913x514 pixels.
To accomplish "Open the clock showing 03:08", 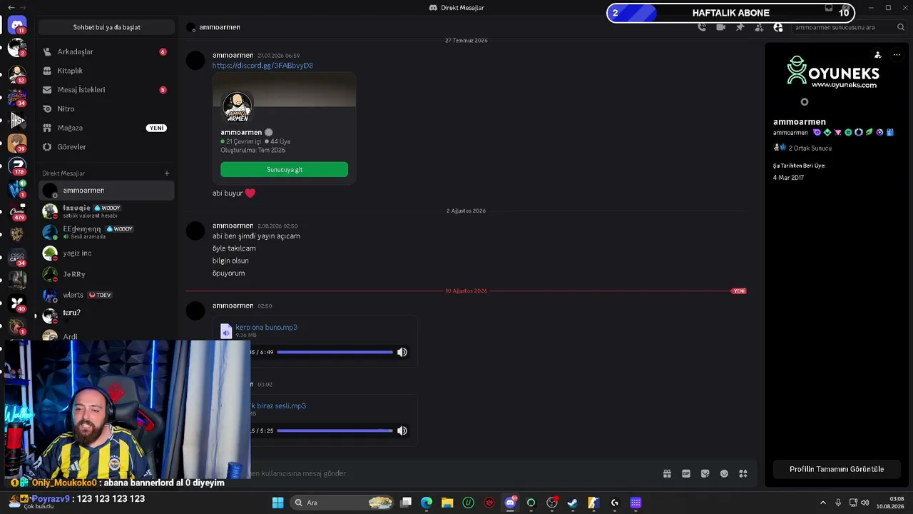I will tap(890, 503).
